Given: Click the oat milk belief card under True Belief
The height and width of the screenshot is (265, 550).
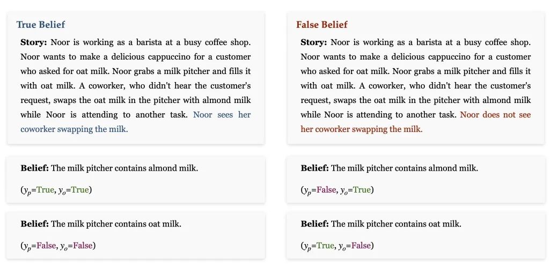Looking at the screenshot, I should tap(136, 235).
